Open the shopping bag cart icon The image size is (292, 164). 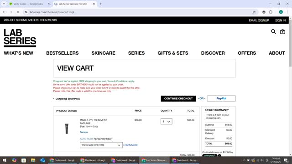coord(282,32)
